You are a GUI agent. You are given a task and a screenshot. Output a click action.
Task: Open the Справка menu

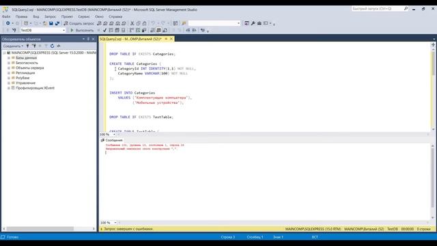pyautogui.click(x=115, y=16)
